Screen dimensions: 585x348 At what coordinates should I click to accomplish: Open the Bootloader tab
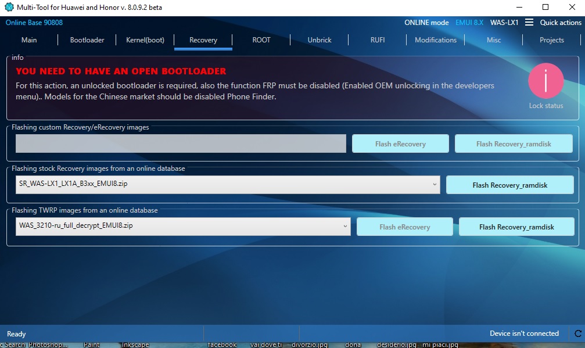click(87, 40)
